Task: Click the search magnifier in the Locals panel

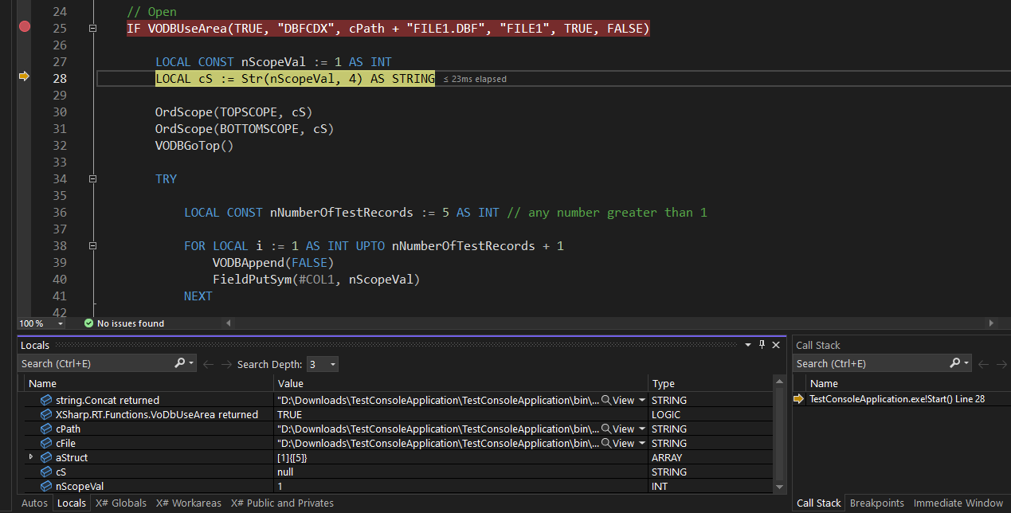Action: click(x=179, y=362)
